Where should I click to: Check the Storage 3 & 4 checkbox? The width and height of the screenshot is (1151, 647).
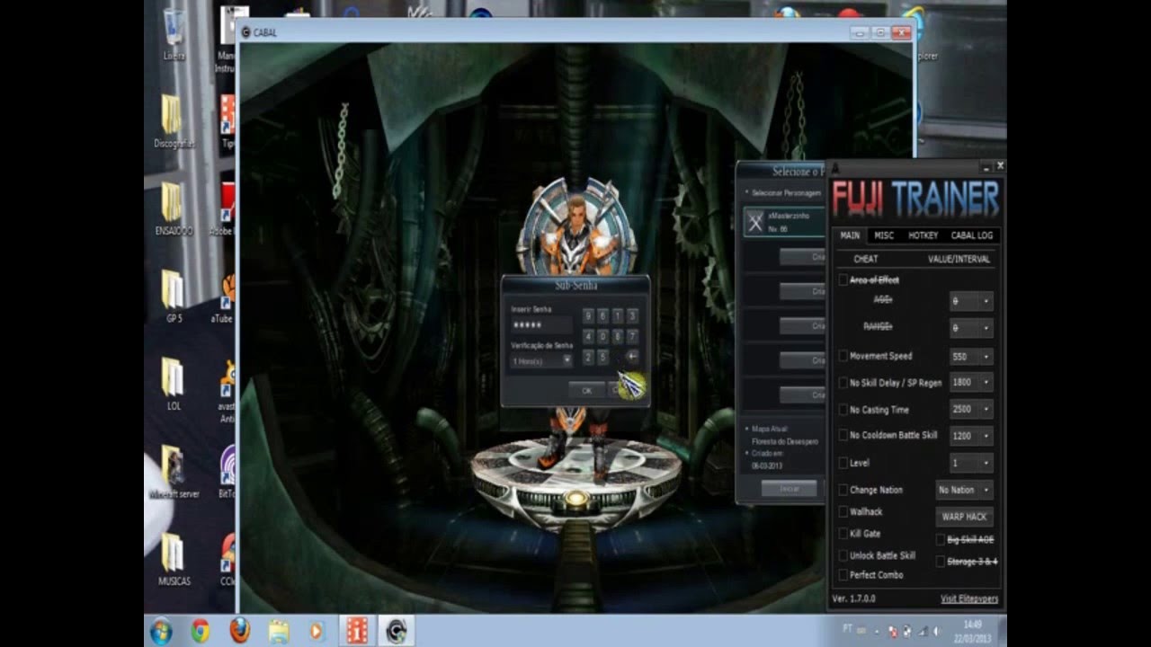point(941,562)
